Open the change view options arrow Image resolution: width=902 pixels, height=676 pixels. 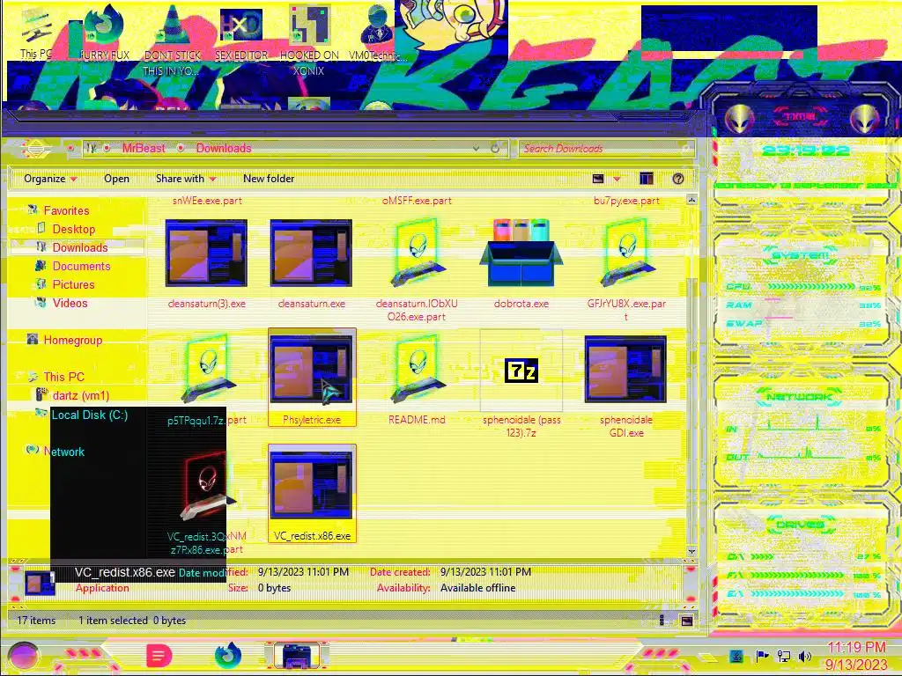coord(617,179)
